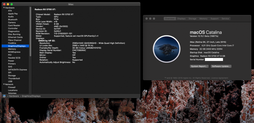Screen dimensions: 254x123
Task: Click the Device ID value 0x731f
Action: (x=57, y=29)
